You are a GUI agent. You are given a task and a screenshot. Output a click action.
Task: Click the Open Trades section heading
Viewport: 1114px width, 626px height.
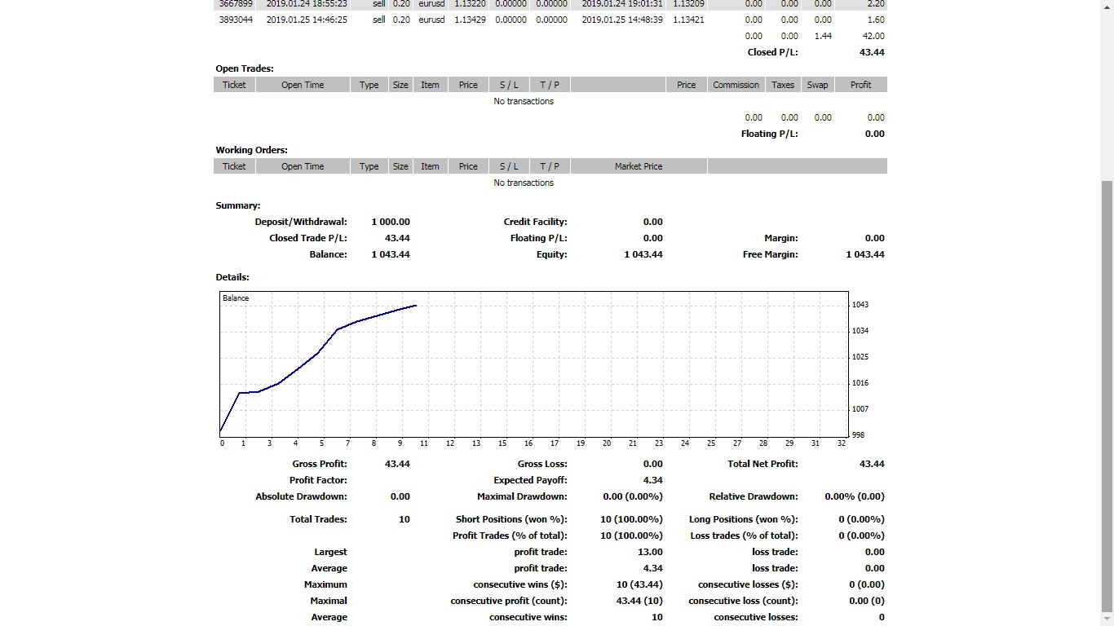[245, 68]
